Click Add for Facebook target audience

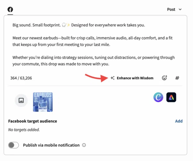(179, 121)
